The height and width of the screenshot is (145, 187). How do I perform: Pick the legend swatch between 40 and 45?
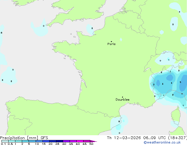point(80,141)
